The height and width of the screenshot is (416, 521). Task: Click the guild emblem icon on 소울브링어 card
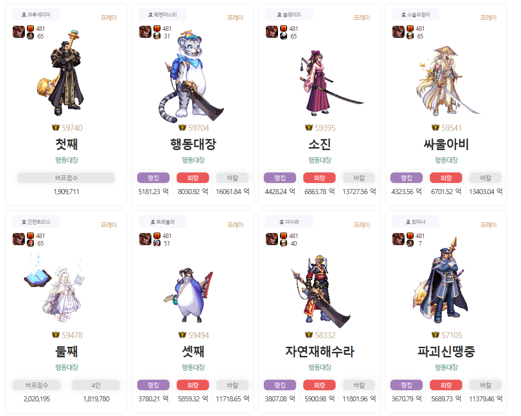pyautogui.click(x=398, y=32)
